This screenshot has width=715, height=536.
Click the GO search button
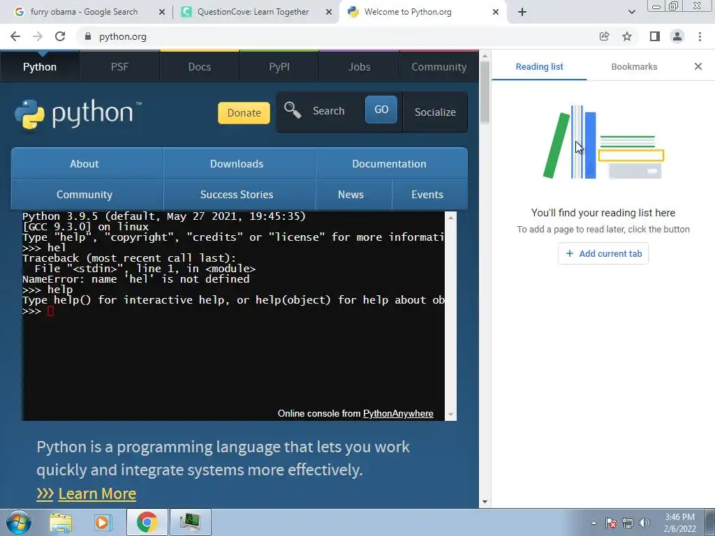381,110
